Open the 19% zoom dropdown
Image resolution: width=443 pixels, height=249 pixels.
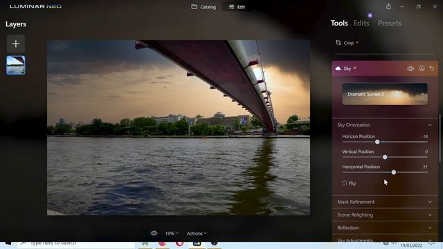[x=172, y=234]
